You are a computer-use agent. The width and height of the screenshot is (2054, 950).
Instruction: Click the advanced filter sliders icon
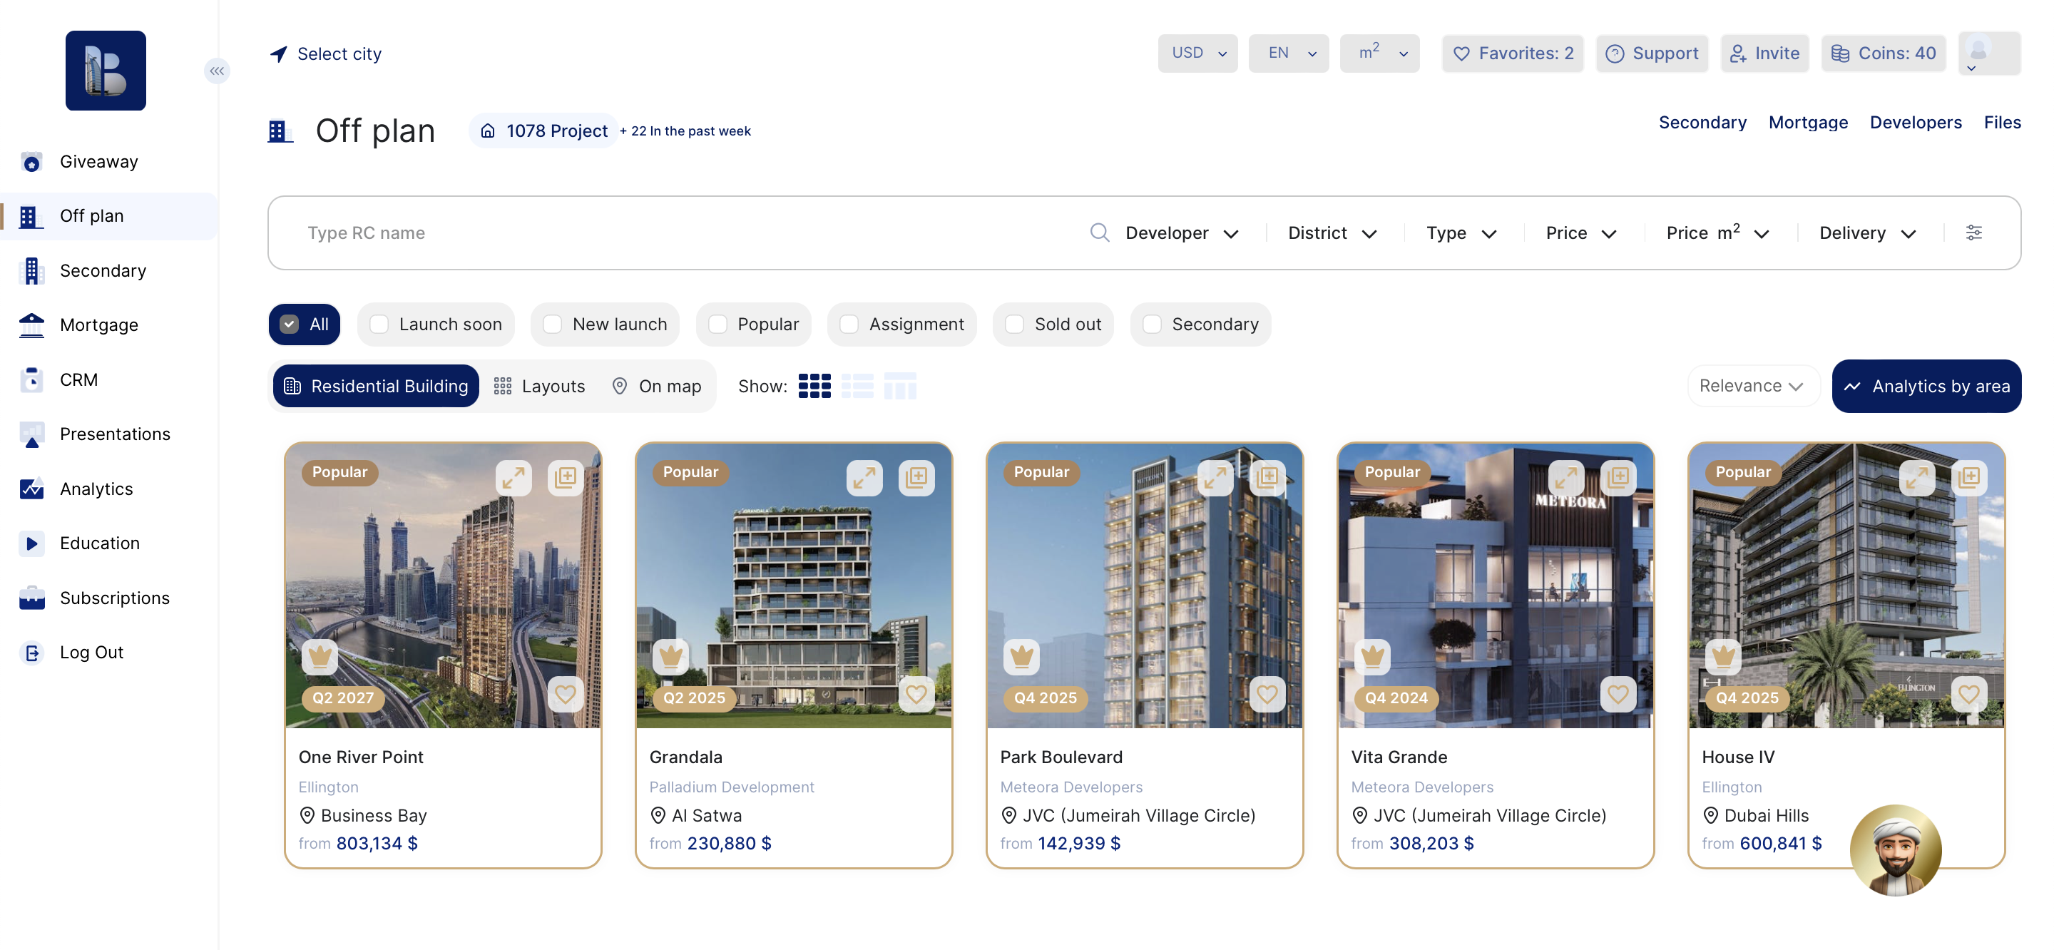tap(1973, 232)
